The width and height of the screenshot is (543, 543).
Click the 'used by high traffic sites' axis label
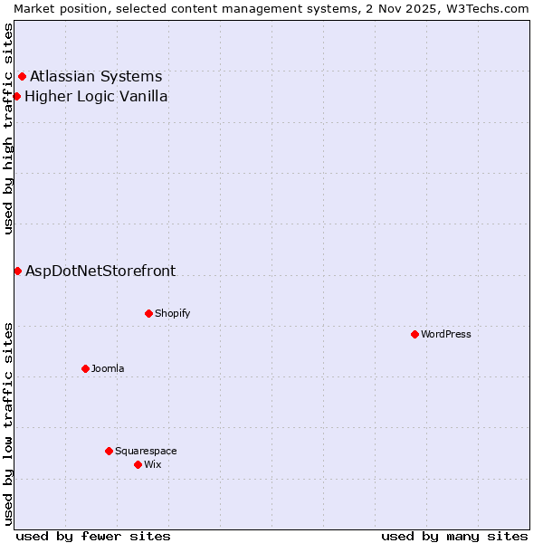(x=8, y=129)
